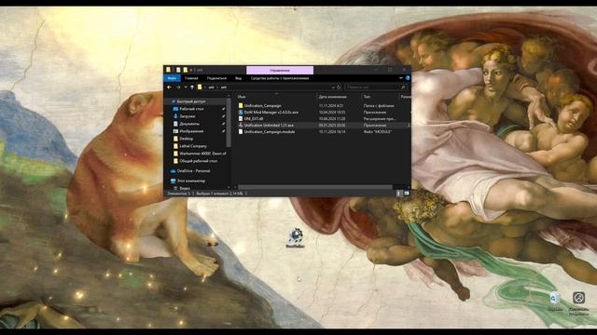Select the UNI_EXT.dll file
This screenshot has width=597, height=335.
pyautogui.click(x=254, y=119)
